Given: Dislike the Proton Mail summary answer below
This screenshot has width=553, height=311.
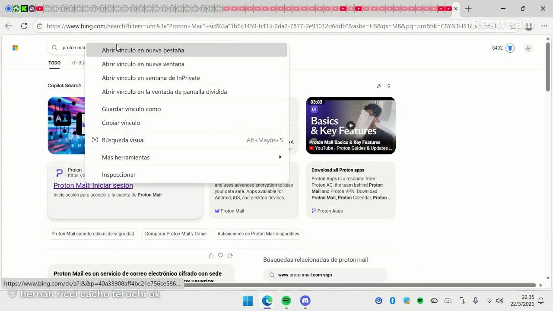Looking at the screenshot, I should coord(220,256).
